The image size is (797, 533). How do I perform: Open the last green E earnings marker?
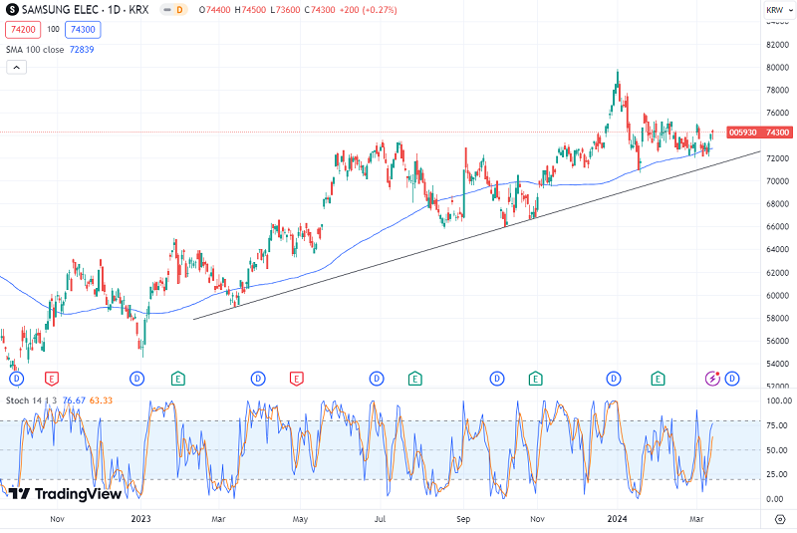tap(658, 379)
